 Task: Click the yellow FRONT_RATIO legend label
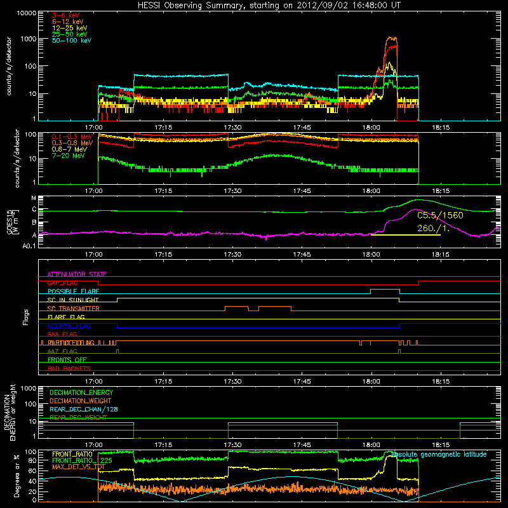tap(72, 454)
